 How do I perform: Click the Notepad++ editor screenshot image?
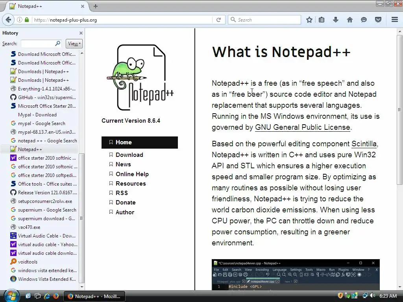(296, 275)
